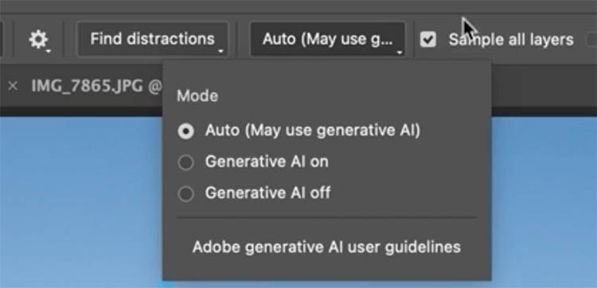Click the Mode heading in popup

click(197, 96)
